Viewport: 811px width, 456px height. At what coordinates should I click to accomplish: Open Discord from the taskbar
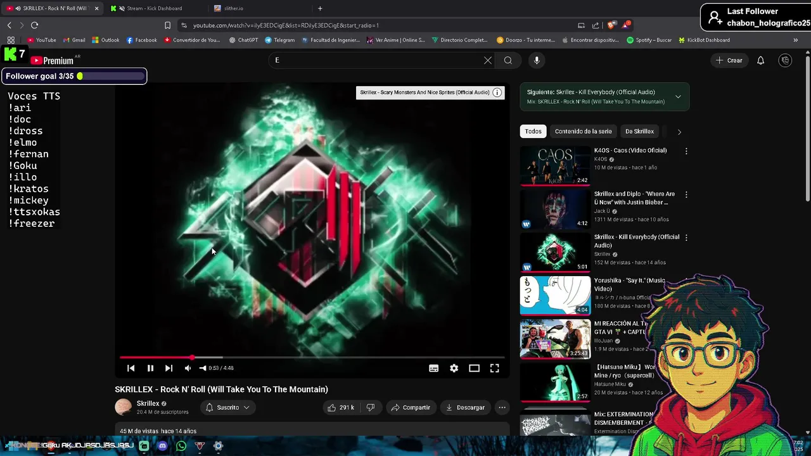coord(162,446)
